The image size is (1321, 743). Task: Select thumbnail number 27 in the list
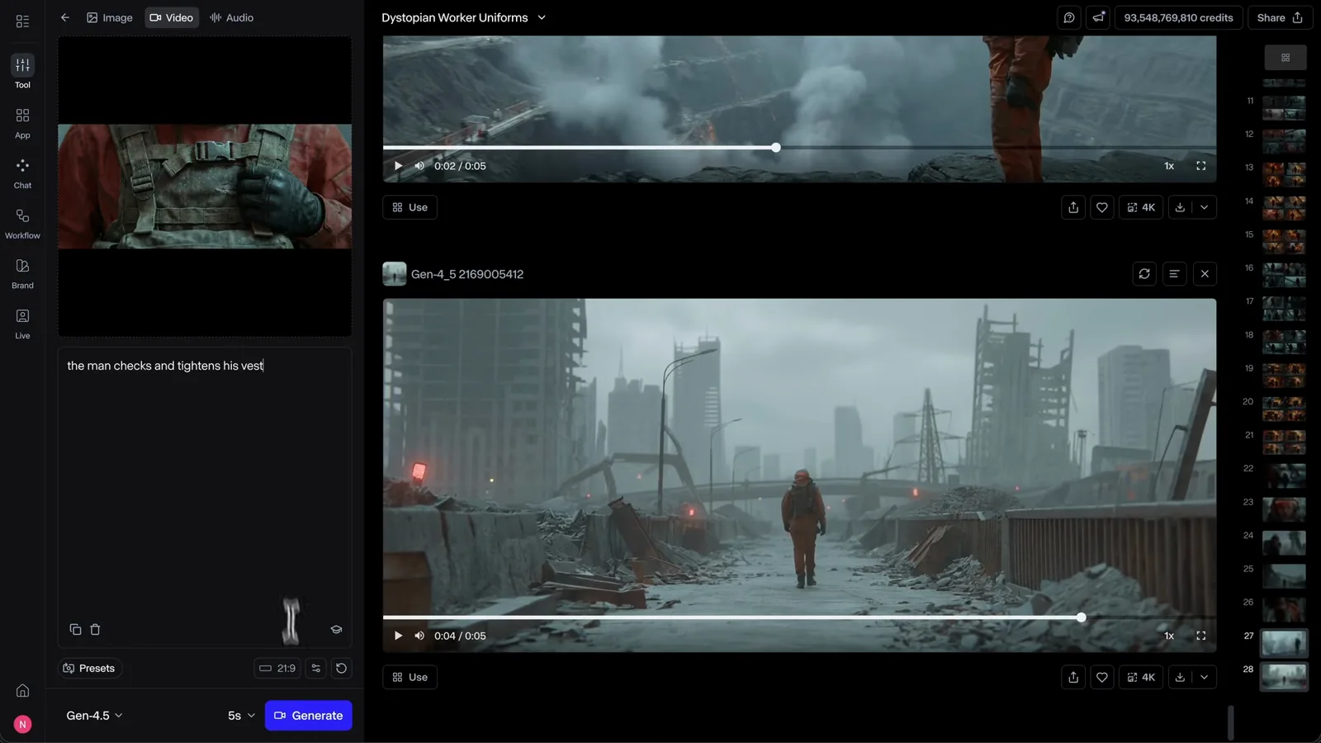tap(1284, 642)
